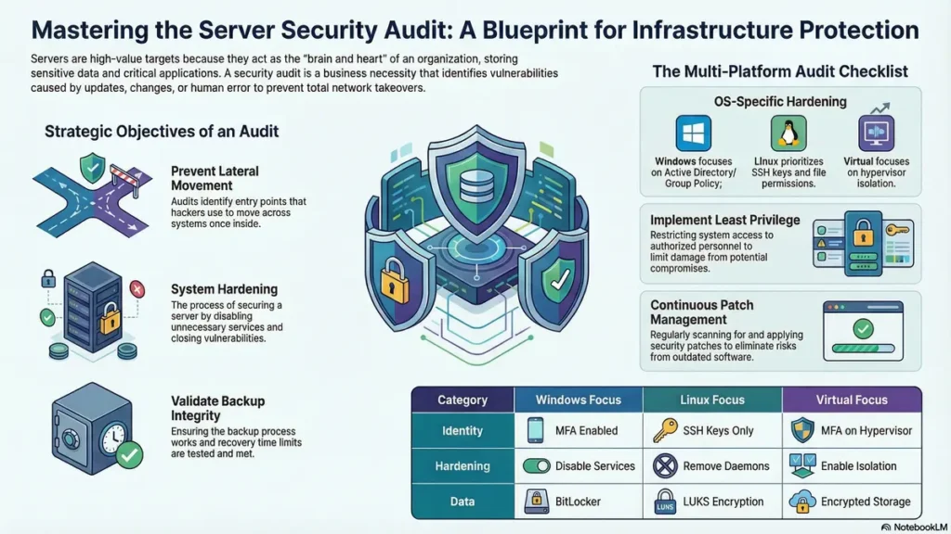Image resolution: width=951 pixels, height=534 pixels.
Task: Click the shield icon beside MFA on Hypervisor
Action: point(802,430)
